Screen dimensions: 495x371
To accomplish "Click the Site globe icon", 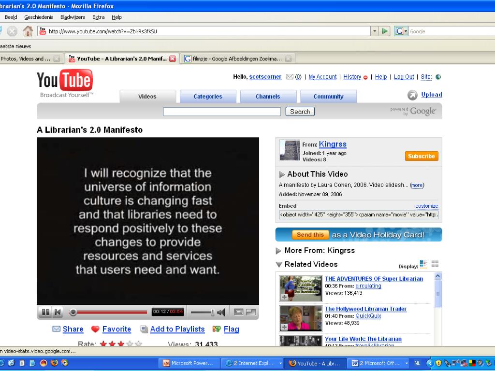I will pos(438,77).
